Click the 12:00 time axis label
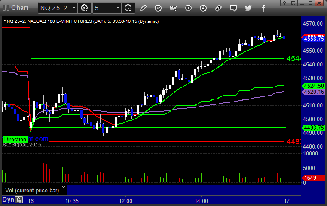327x206 pixels. tap(125, 201)
